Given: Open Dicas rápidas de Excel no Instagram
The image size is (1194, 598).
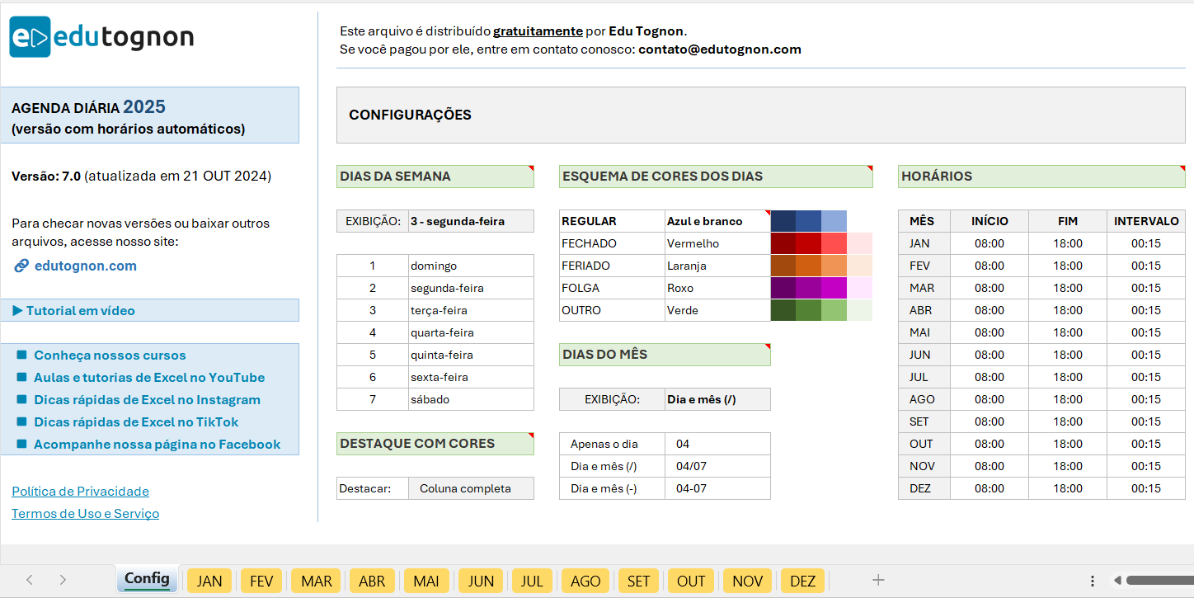Looking at the screenshot, I should click(147, 400).
